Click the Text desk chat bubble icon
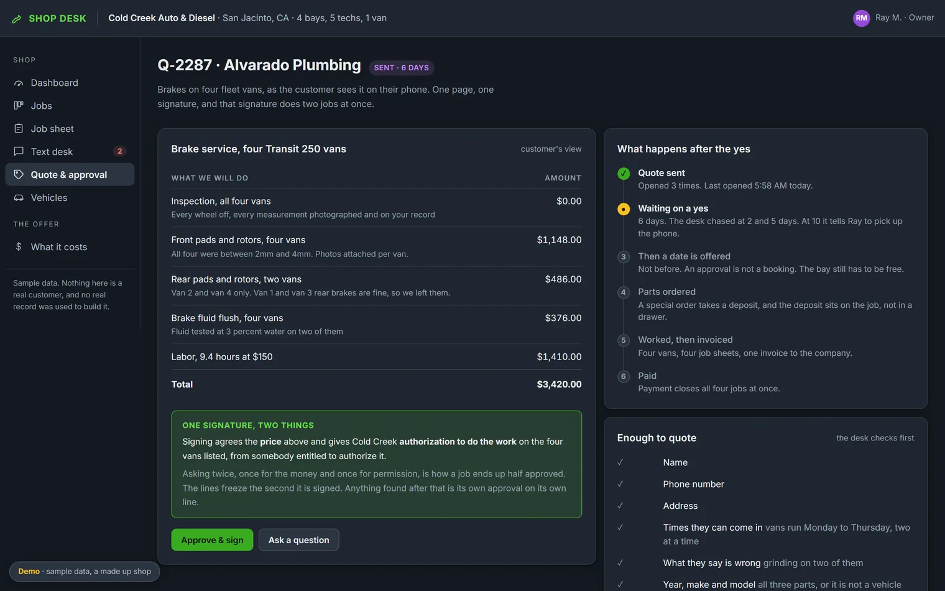 [19, 152]
